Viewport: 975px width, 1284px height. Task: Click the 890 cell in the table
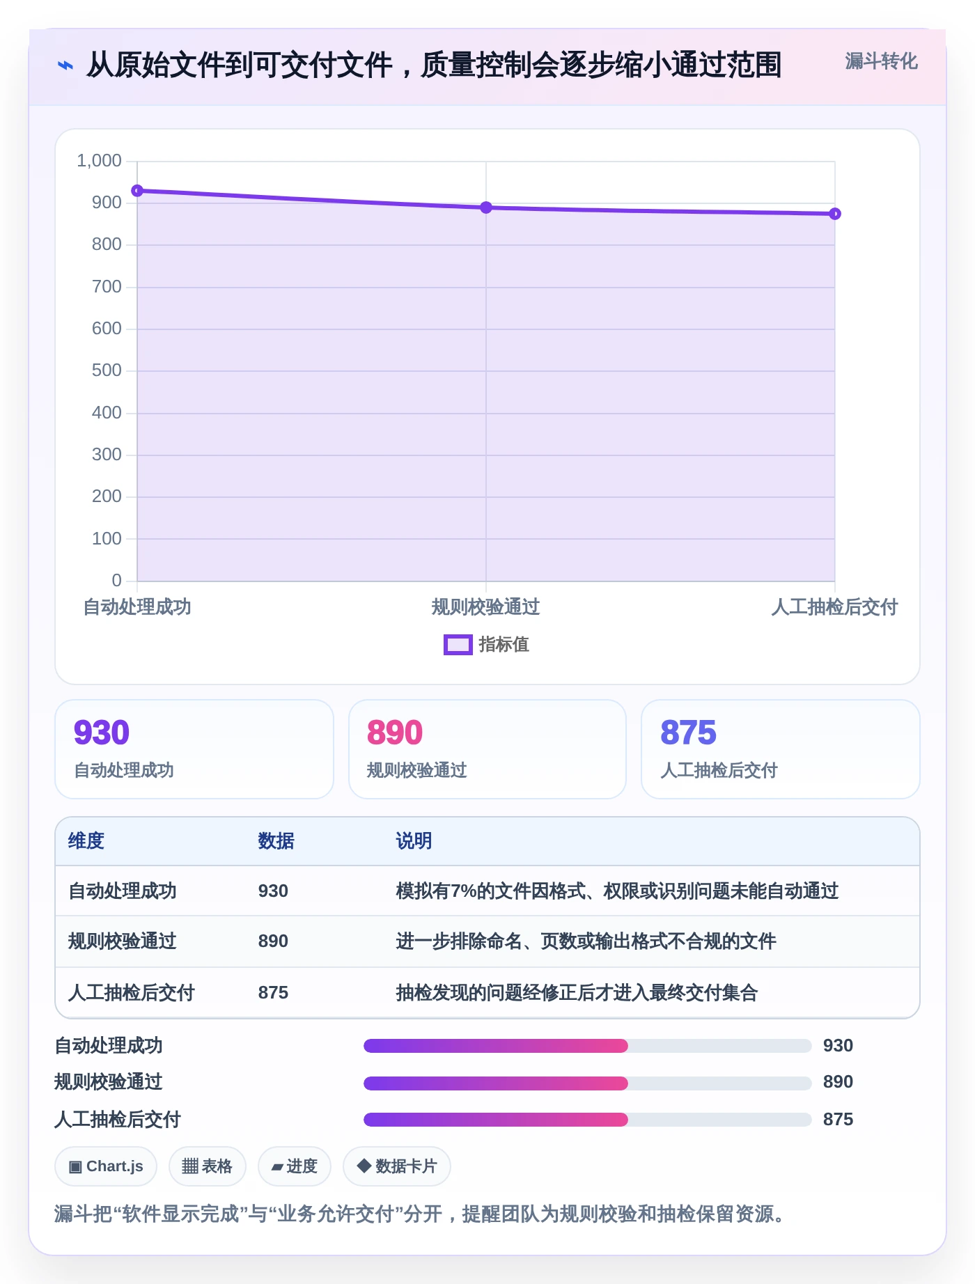tap(273, 941)
